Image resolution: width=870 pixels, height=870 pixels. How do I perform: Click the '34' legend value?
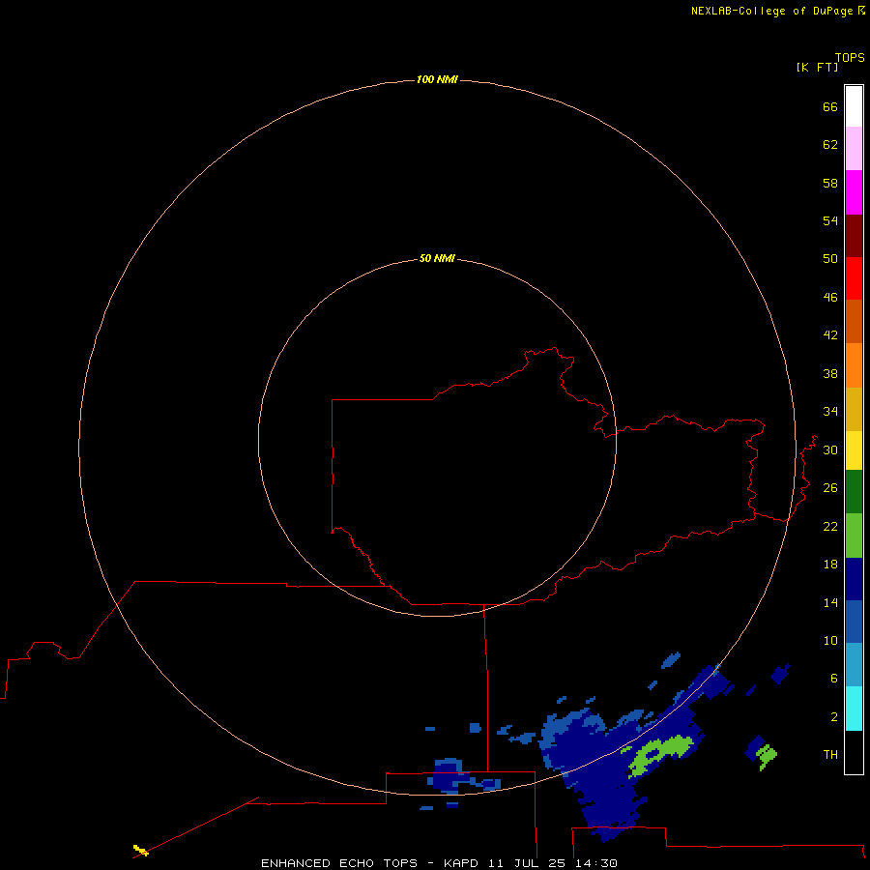click(x=830, y=412)
